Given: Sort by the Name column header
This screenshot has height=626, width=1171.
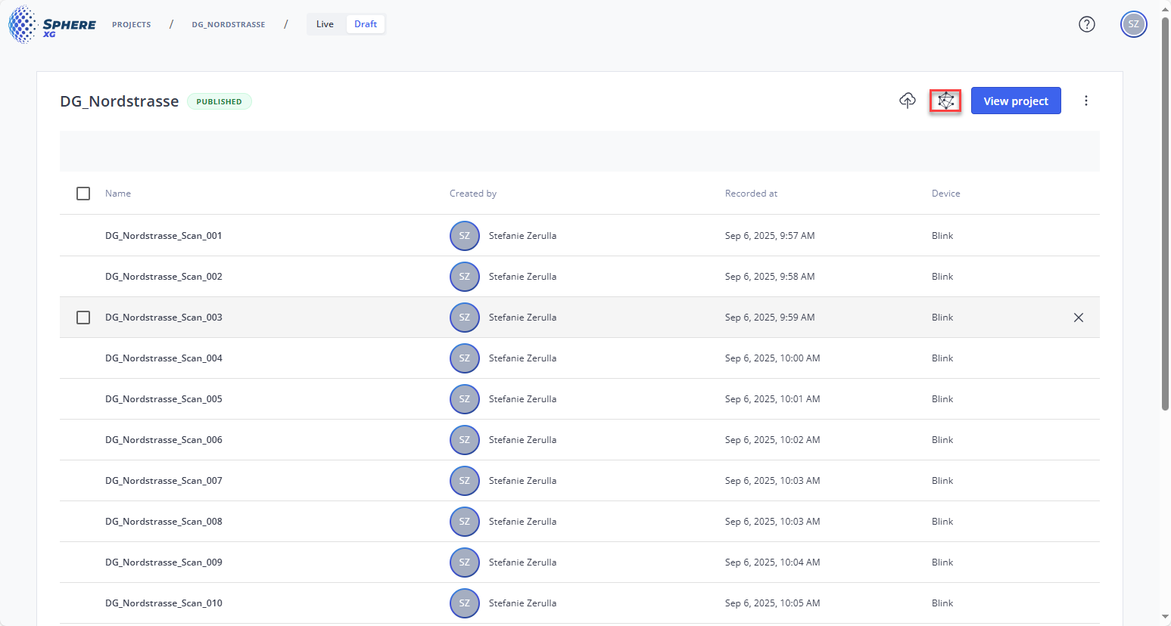Looking at the screenshot, I should [x=118, y=194].
